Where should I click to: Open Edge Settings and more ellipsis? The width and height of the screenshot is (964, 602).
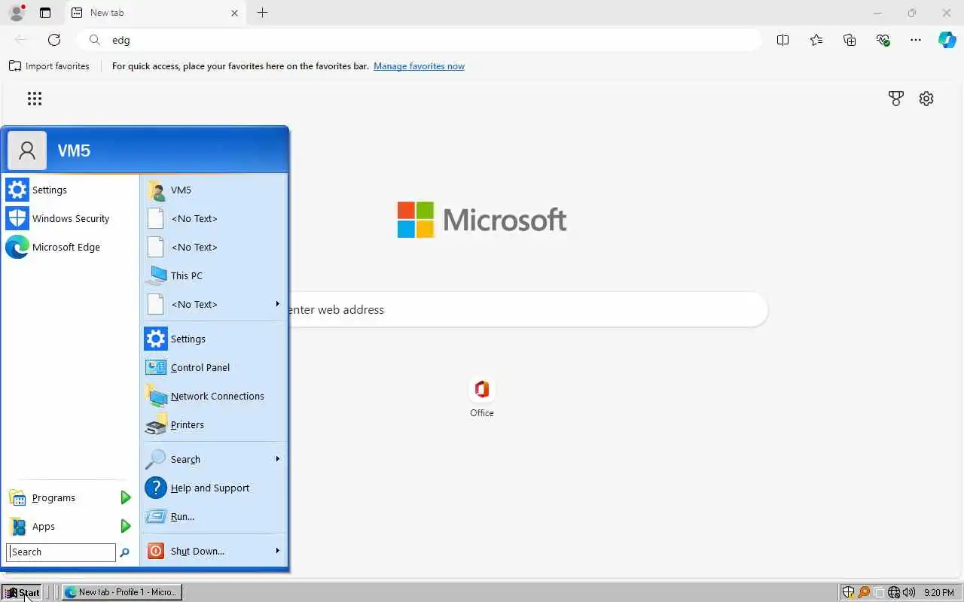click(x=916, y=40)
